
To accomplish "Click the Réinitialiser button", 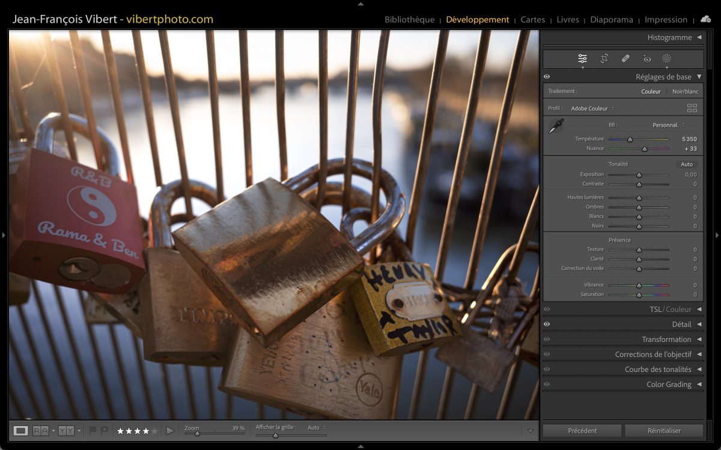I will [x=664, y=430].
